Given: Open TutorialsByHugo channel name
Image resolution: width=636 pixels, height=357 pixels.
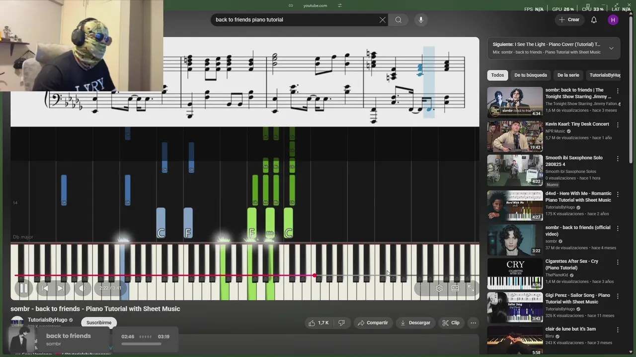Looking at the screenshot, I should tap(47, 320).
